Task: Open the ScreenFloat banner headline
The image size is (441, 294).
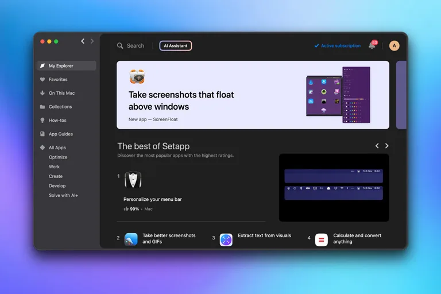Action: click(x=181, y=100)
